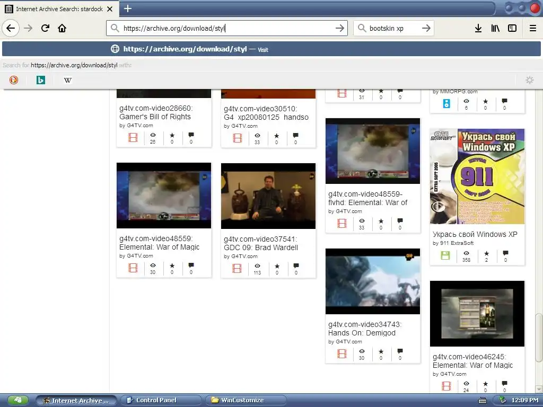This screenshot has height=407, width=543.
Task: Click g4tv.com-video46245 video thumbnail
Action: tap(477, 314)
